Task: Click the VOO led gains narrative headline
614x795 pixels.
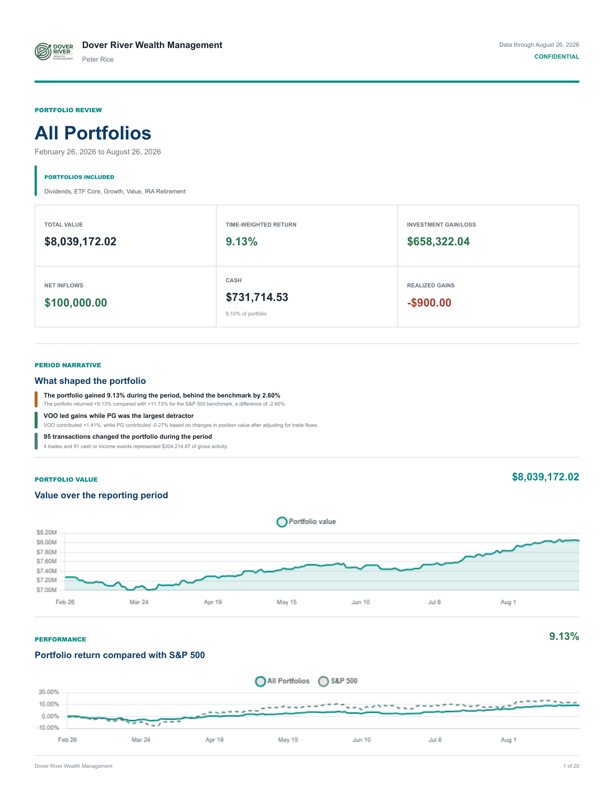Action: tap(119, 416)
